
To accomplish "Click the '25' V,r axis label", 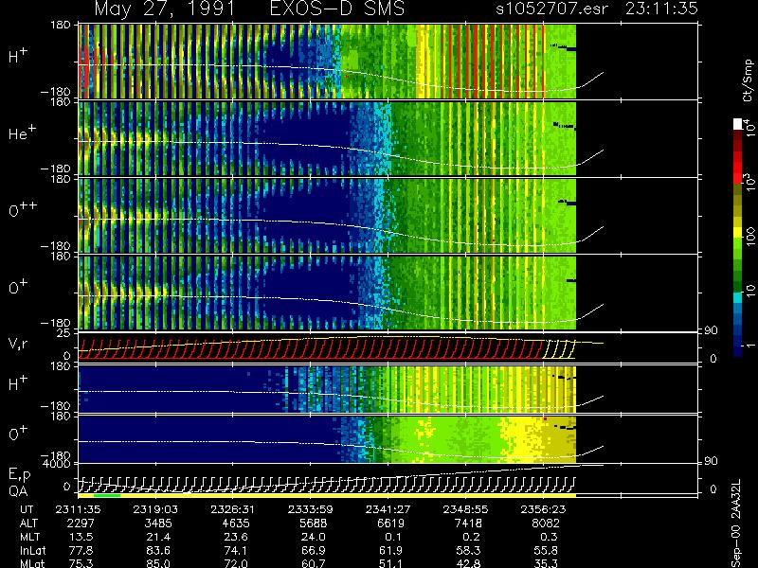I will tap(64, 333).
